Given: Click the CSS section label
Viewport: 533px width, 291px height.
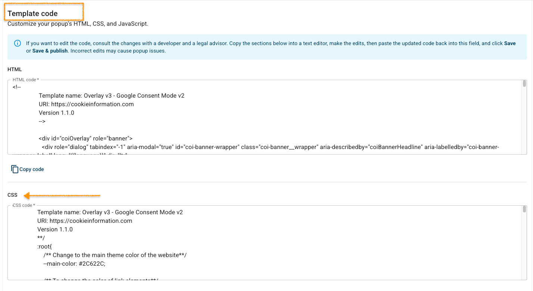Looking at the screenshot, I should [12, 195].
